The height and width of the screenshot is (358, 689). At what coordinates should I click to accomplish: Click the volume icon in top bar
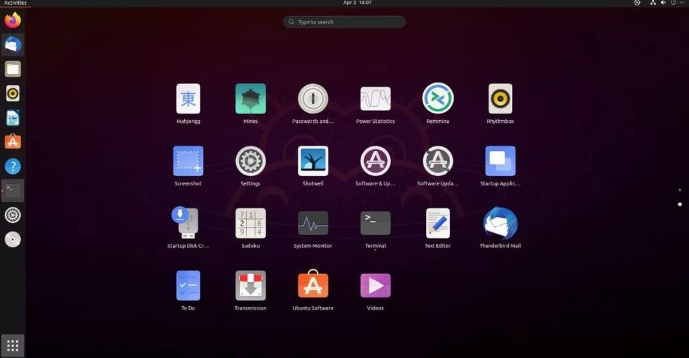click(663, 3)
